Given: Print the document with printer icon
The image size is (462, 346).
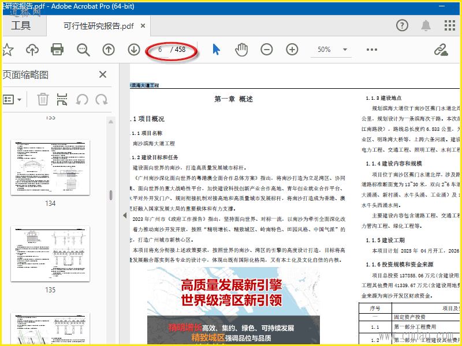Looking at the screenshot, I should pyautogui.click(x=57, y=50).
